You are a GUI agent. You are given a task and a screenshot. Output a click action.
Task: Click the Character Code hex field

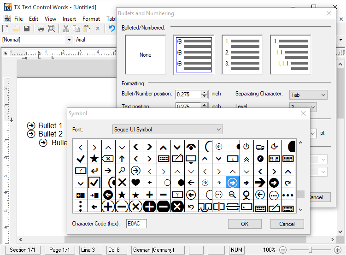[136, 224]
